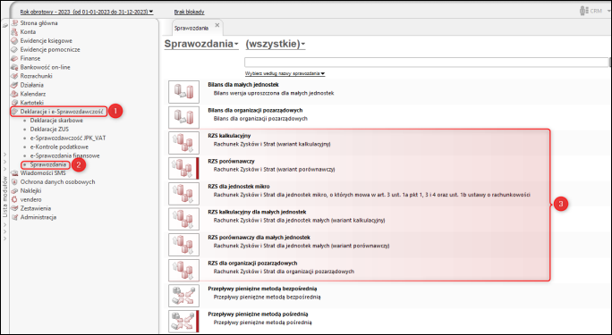
Task: Open the RZS dla jednostek mikro icon
Action: 183,194
